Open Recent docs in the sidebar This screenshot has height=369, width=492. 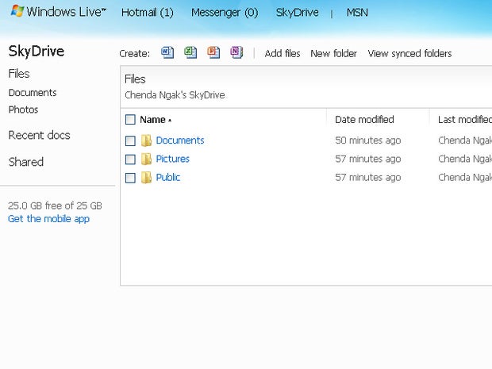click(39, 135)
